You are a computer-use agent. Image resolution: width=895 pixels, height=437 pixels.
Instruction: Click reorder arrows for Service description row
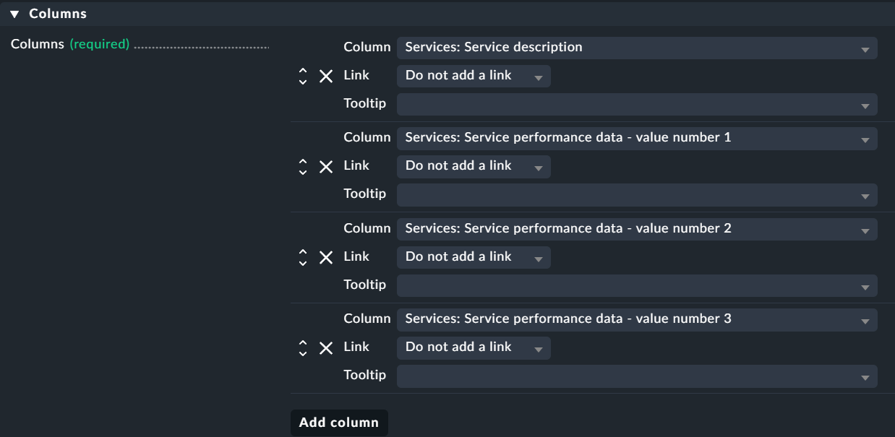coord(303,76)
